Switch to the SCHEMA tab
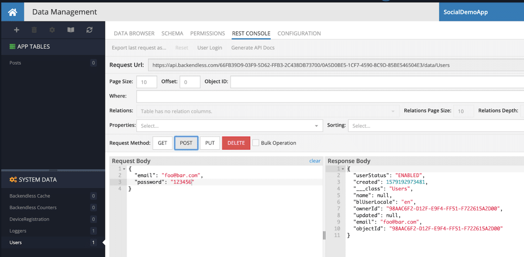This screenshot has width=524, height=257. (172, 33)
